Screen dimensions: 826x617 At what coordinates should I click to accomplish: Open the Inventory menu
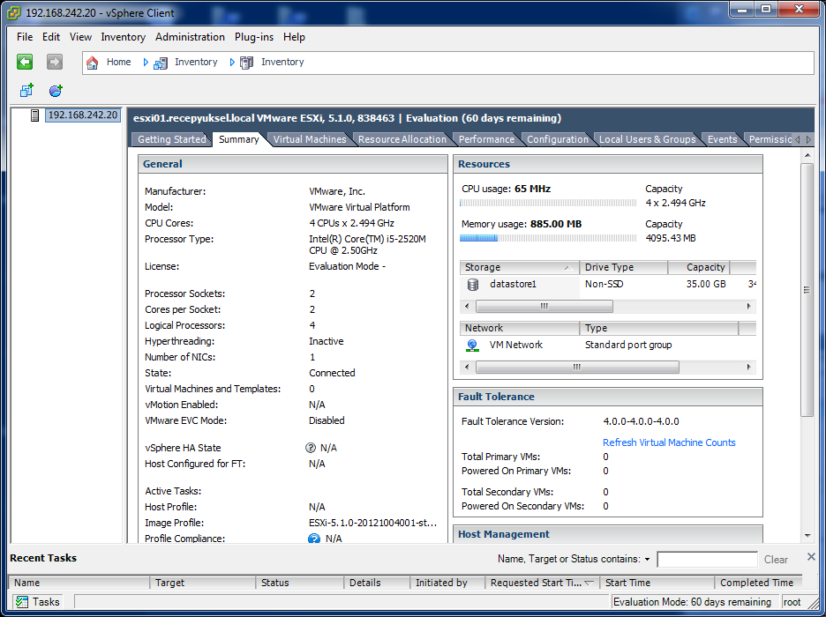[124, 37]
